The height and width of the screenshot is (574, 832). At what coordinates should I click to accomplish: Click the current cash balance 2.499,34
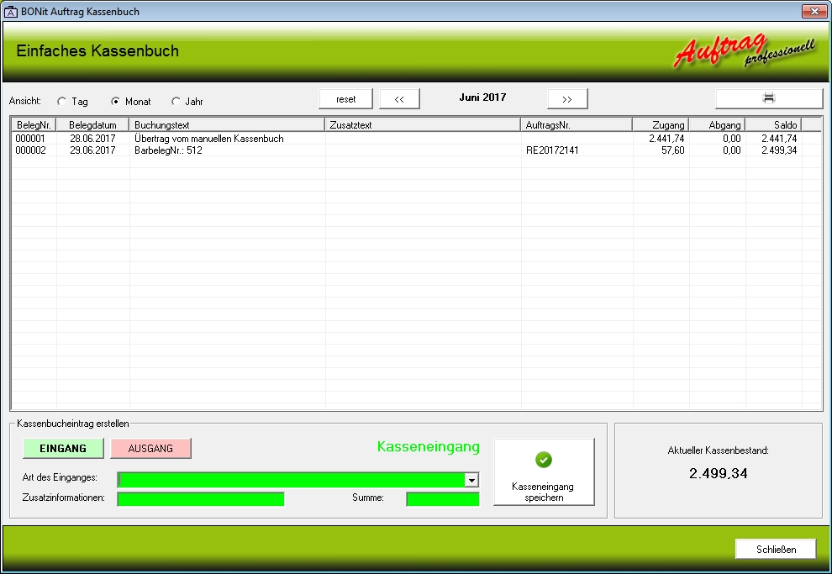point(719,473)
